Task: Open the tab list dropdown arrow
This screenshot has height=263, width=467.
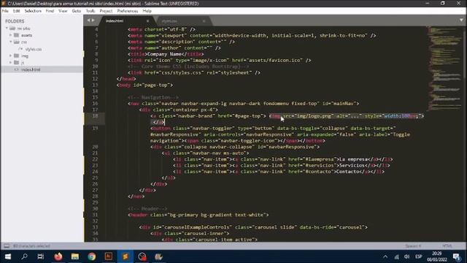Action: tap(461, 20)
